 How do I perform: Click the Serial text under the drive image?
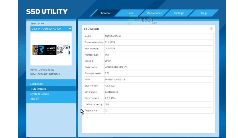pos(45,74)
